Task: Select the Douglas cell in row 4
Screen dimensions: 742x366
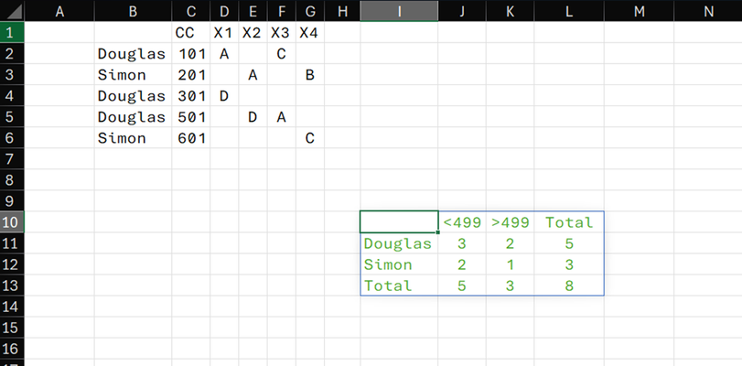Action: (x=133, y=96)
